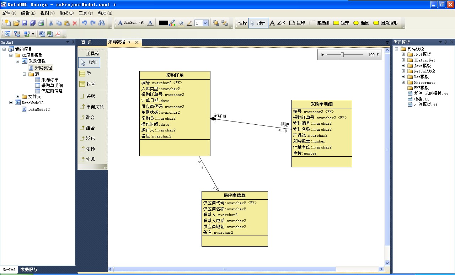
Task: Open the 编辑(E) menu
Action: click(28, 13)
